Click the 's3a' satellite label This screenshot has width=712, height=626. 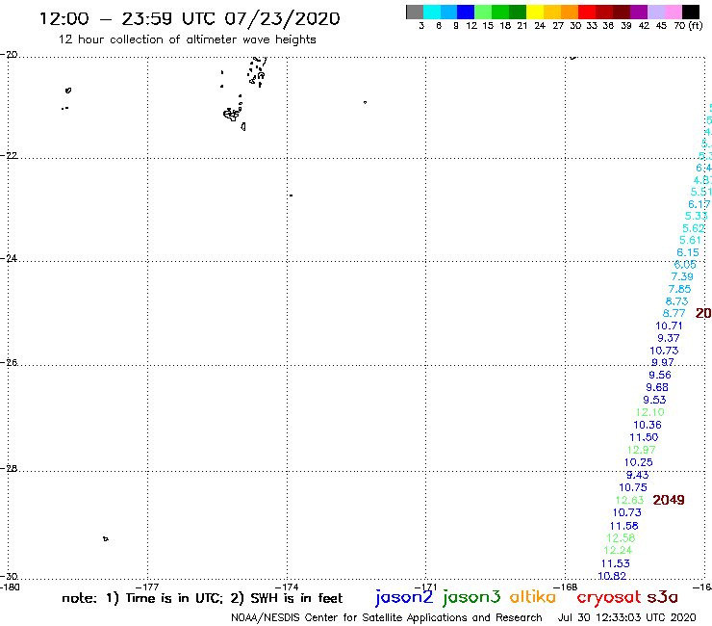pyautogui.click(x=662, y=597)
